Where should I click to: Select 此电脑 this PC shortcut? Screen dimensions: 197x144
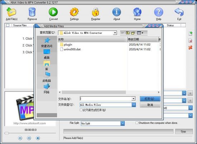[x=47, y=77]
